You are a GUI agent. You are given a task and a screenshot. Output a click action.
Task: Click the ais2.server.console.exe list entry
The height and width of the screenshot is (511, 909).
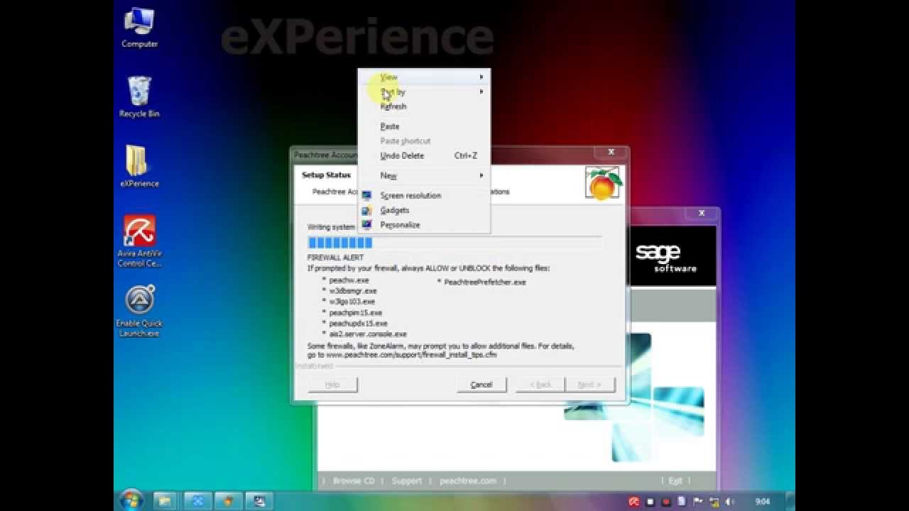(368, 334)
